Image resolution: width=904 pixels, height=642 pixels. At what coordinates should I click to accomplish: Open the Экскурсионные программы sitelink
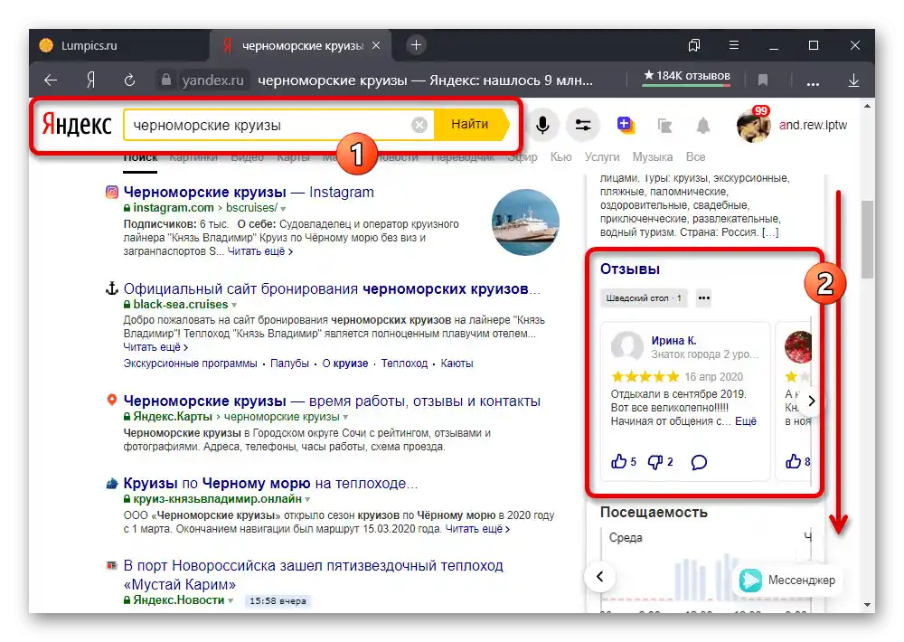(190, 363)
